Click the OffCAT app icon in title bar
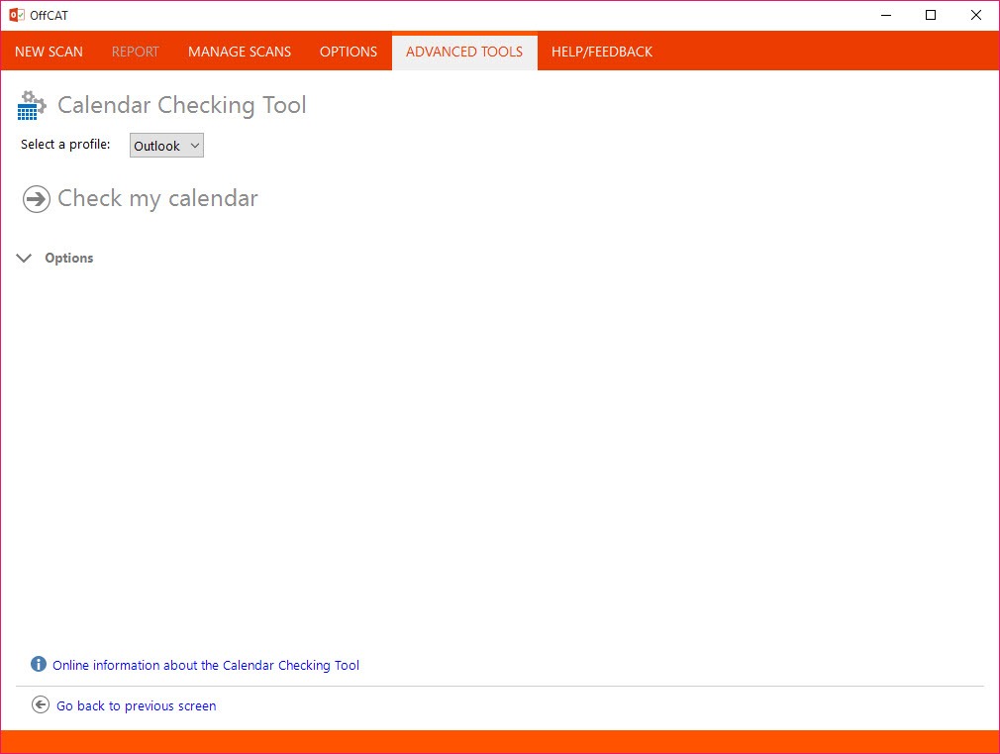This screenshot has height=754, width=1000. point(17,15)
